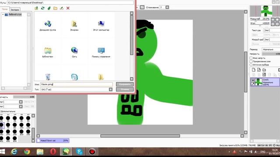Enable the Фикс.непр-ть checkbox
The image size is (280, 157).
click(x=251, y=58)
